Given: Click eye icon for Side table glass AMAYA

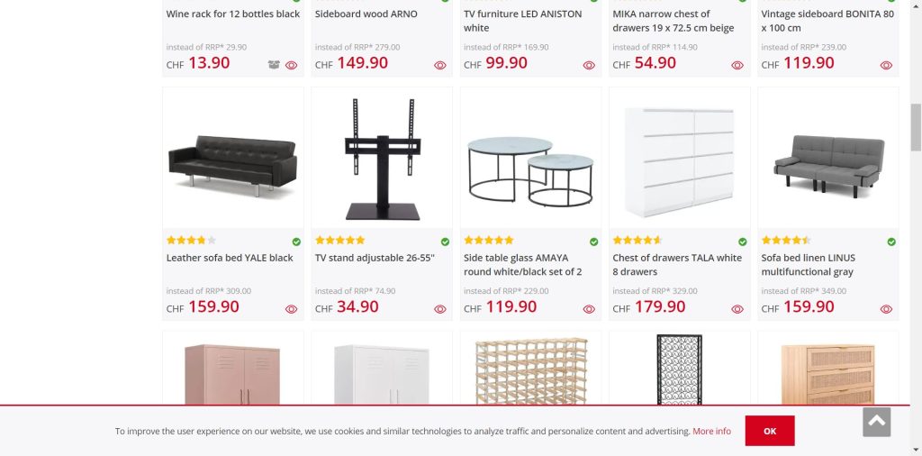Looking at the screenshot, I should [x=589, y=309].
